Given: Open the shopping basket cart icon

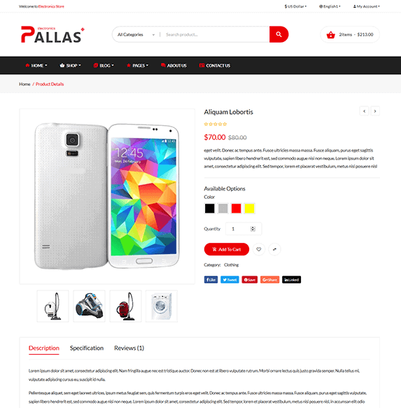Looking at the screenshot, I should point(331,34).
